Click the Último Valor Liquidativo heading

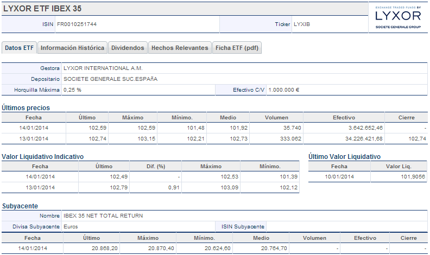[x=344, y=157]
